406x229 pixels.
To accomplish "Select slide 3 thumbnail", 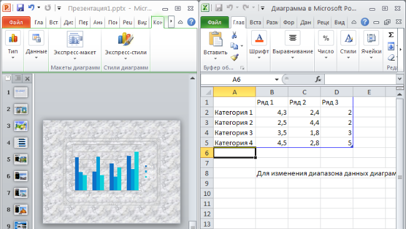I will coord(21,126).
